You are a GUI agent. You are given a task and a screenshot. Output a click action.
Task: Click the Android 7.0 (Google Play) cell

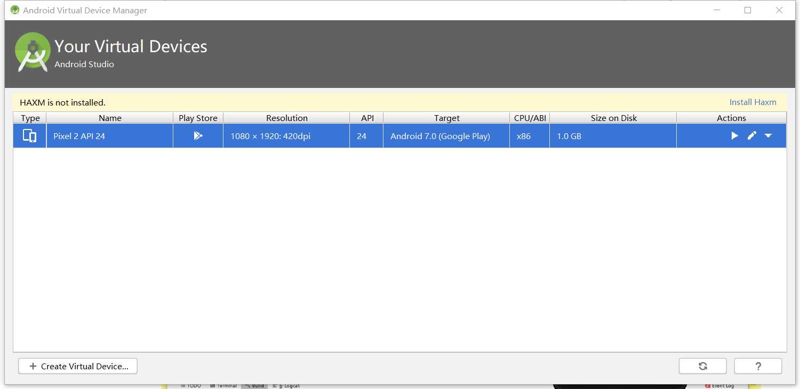pos(446,136)
